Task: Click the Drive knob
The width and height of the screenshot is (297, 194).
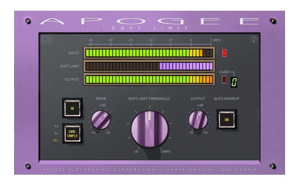Action: [x=101, y=120]
